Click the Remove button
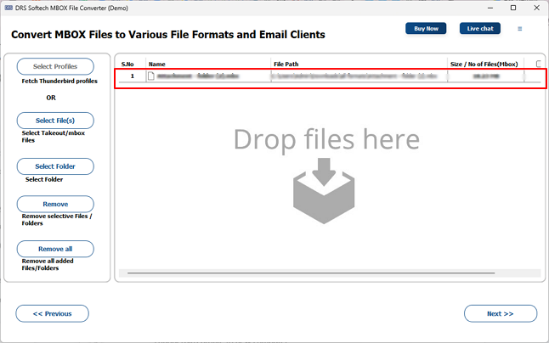549x343 pixels. coord(55,205)
